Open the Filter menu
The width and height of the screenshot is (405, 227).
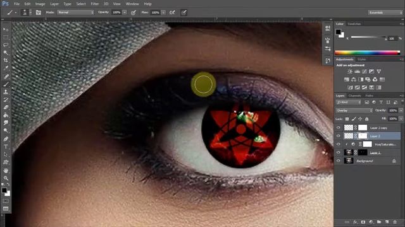tap(95, 4)
